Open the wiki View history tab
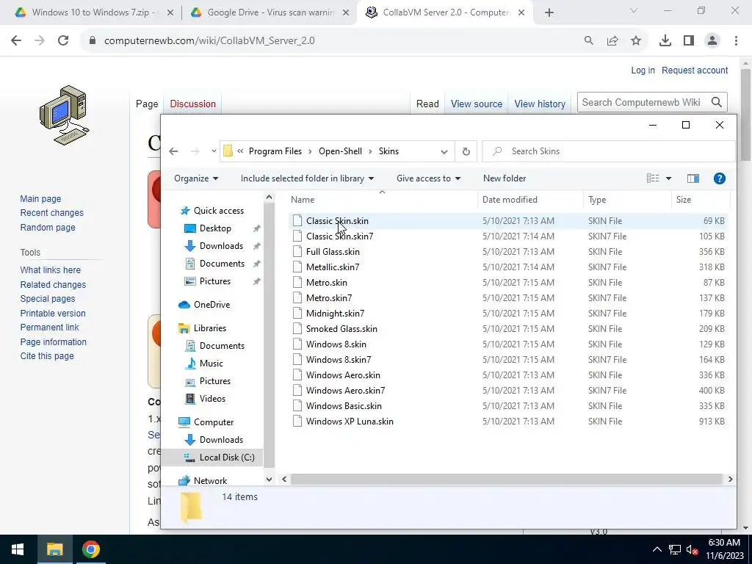This screenshot has width=752, height=564. [540, 104]
